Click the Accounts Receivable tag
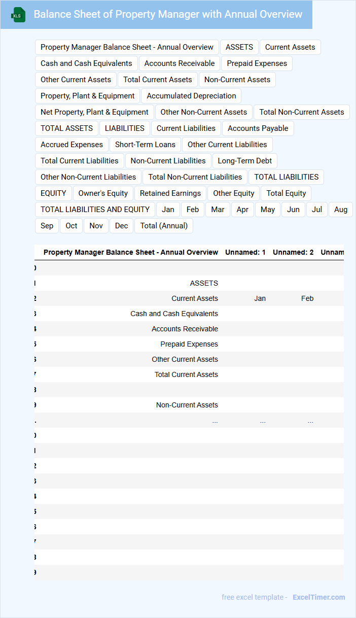This screenshot has width=356, height=618. (180, 63)
